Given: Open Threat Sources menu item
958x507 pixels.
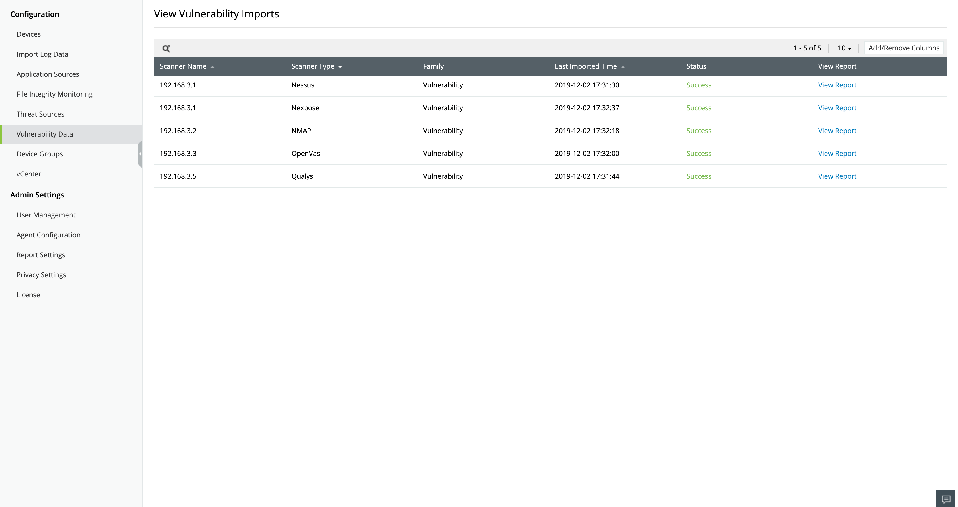Looking at the screenshot, I should (x=40, y=114).
